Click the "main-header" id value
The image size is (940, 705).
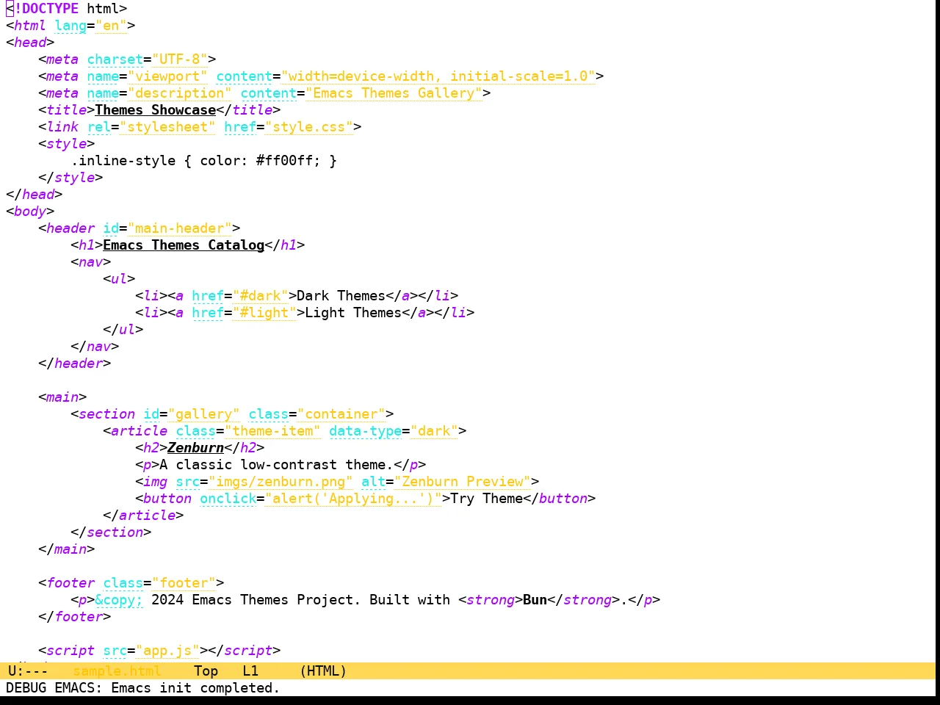pyautogui.click(x=180, y=228)
